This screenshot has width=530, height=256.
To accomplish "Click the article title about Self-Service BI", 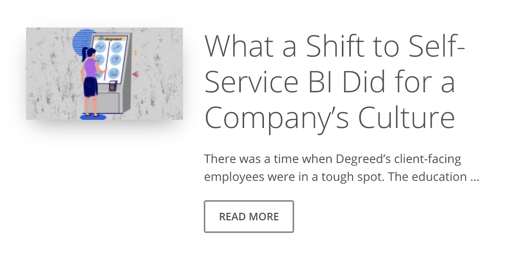I will click(x=335, y=82).
